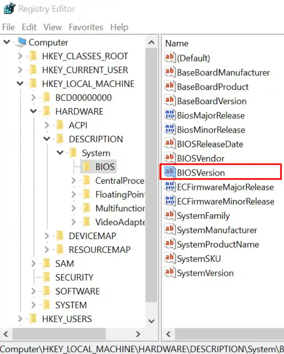Collapse the DESCRIPTION key
Screen dimensions: 284x354
[47, 139]
